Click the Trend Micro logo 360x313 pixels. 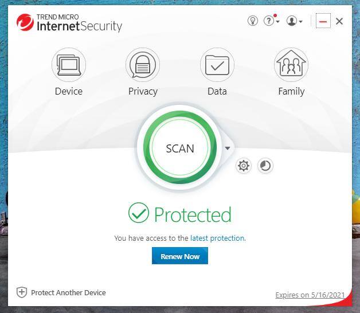tap(26, 23)
